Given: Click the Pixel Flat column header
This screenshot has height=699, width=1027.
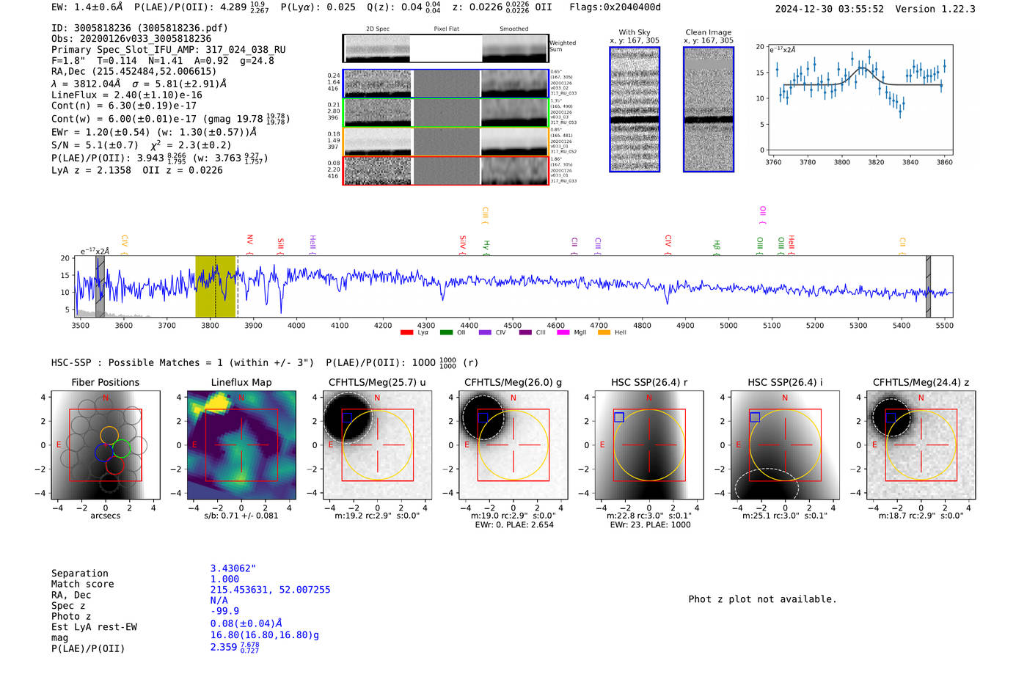Looking at the screenshot, I should [x=446, y=29].
